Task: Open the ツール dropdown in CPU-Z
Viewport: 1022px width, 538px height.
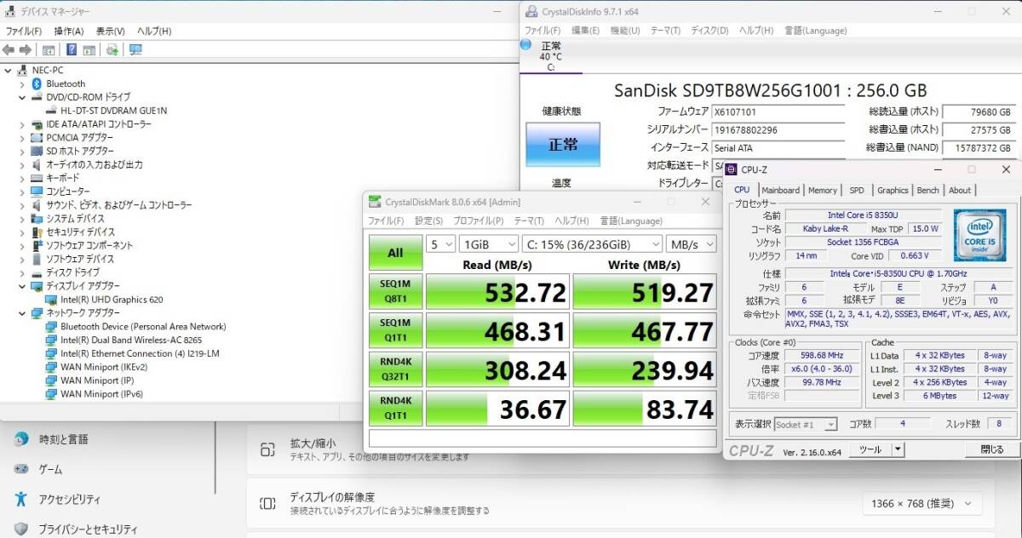Action: [876, 449]
